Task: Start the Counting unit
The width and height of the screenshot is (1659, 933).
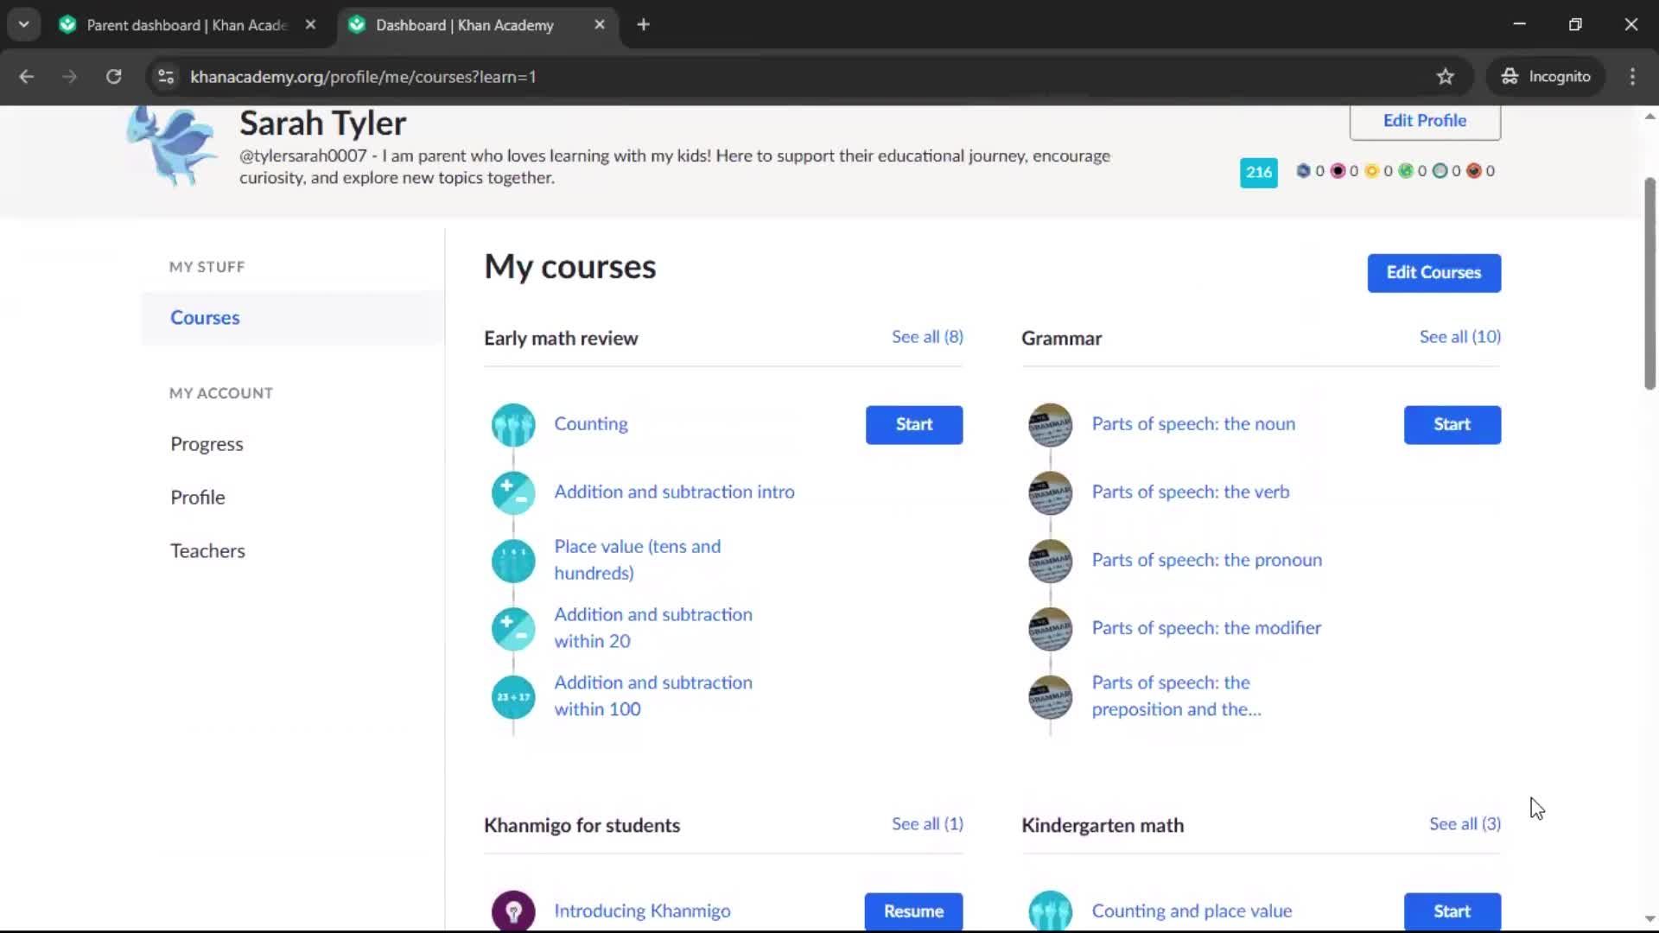Action: pyautogui.click(x=914, y=425)
